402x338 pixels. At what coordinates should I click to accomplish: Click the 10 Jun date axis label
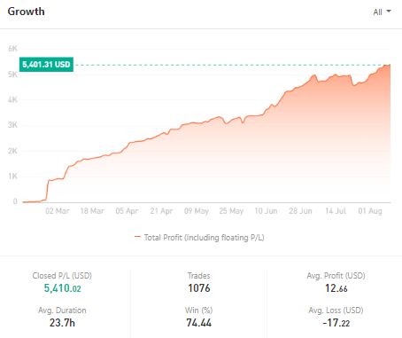click(266, 211)
